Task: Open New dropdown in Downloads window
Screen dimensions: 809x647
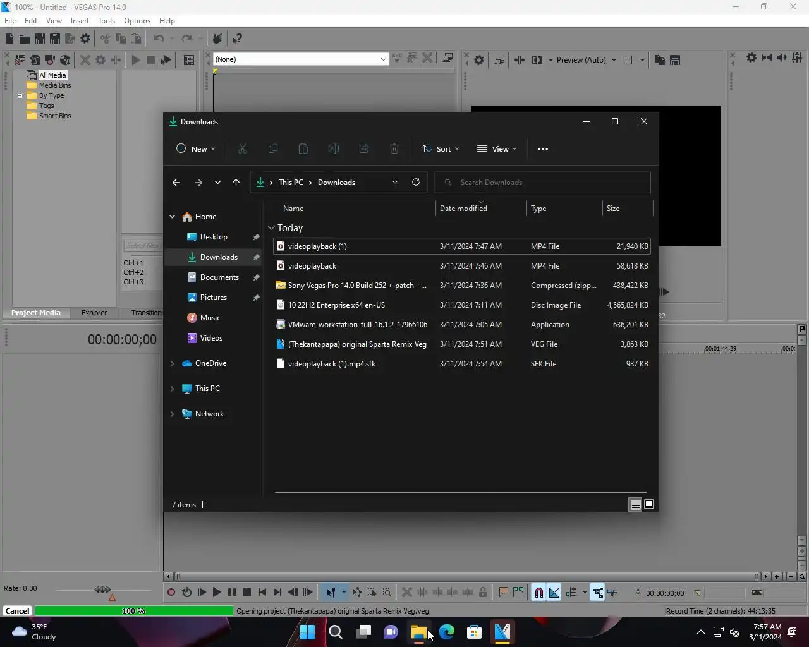Action: tap(195, 149)
